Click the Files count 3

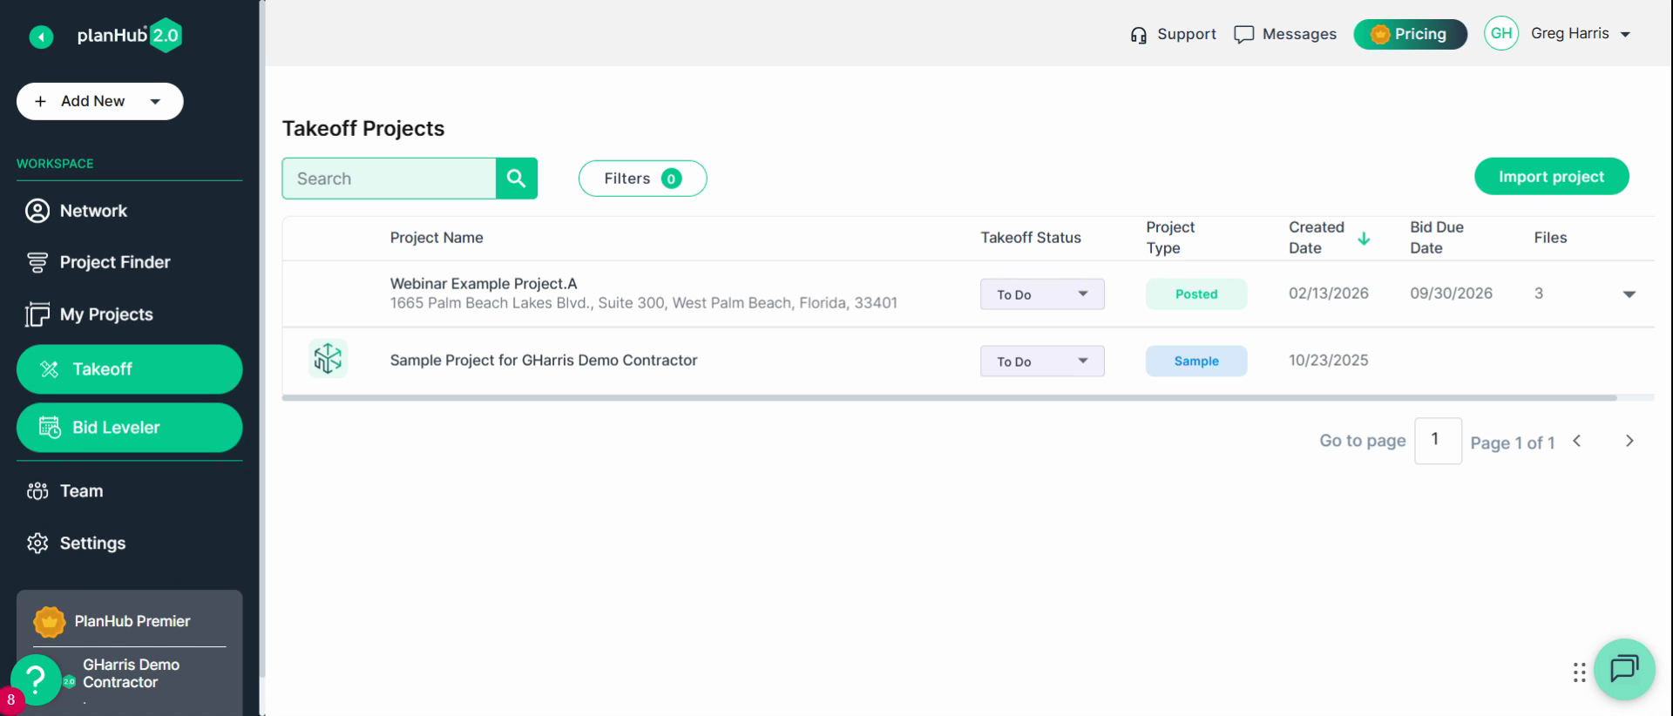pyautogui.click(x=1539, y=294)
